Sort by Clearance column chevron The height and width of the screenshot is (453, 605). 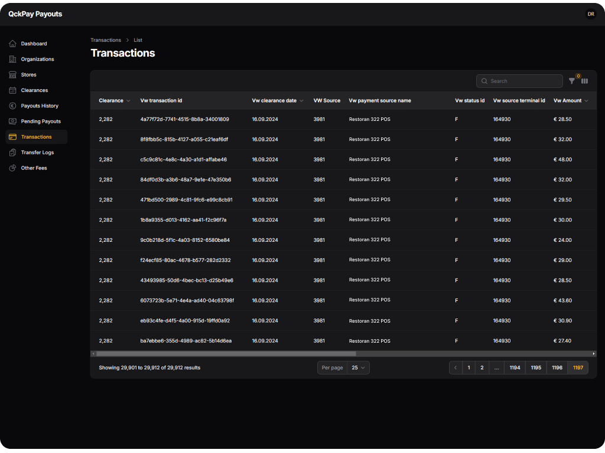pyautogui.click(x=128, y=101)
